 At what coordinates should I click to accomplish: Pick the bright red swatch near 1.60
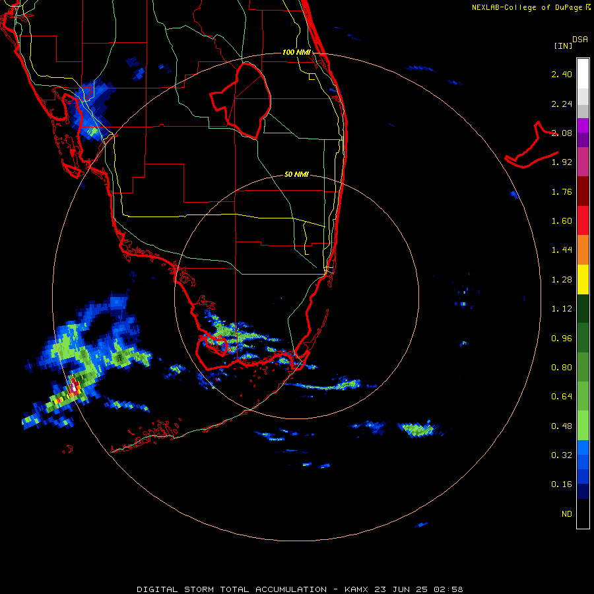pos(583,220)
